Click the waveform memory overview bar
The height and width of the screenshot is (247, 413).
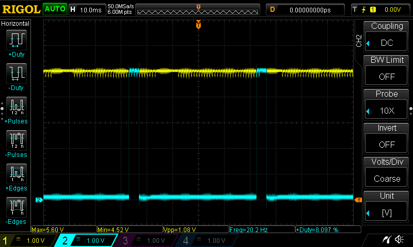pos(198,10)
